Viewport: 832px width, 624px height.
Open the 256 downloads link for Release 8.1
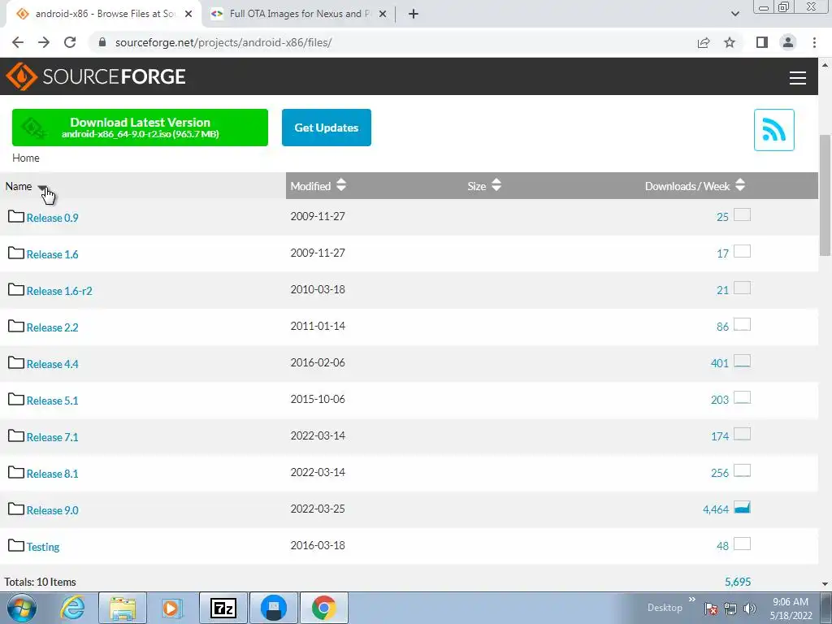pyautogui.click(x=720, y=473)
